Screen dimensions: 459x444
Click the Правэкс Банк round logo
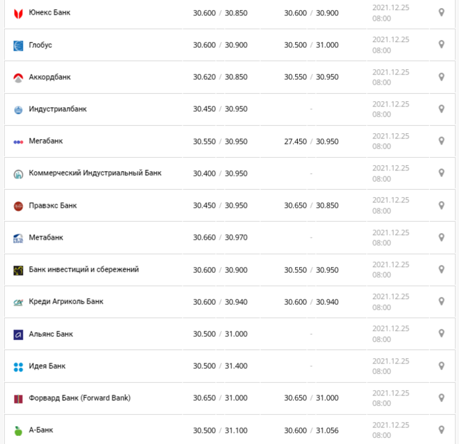coord(18,206)
